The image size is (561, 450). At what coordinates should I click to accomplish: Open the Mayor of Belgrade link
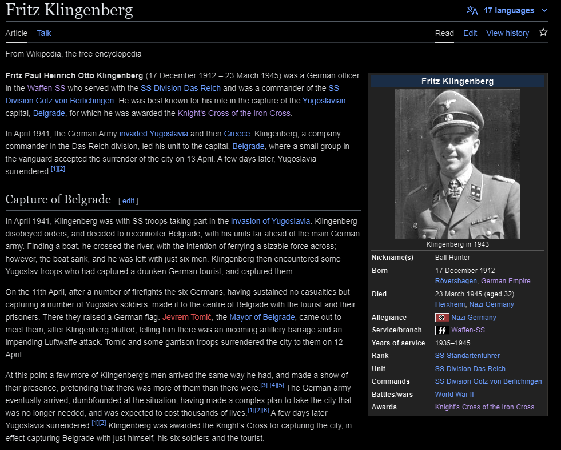point(262,317)
